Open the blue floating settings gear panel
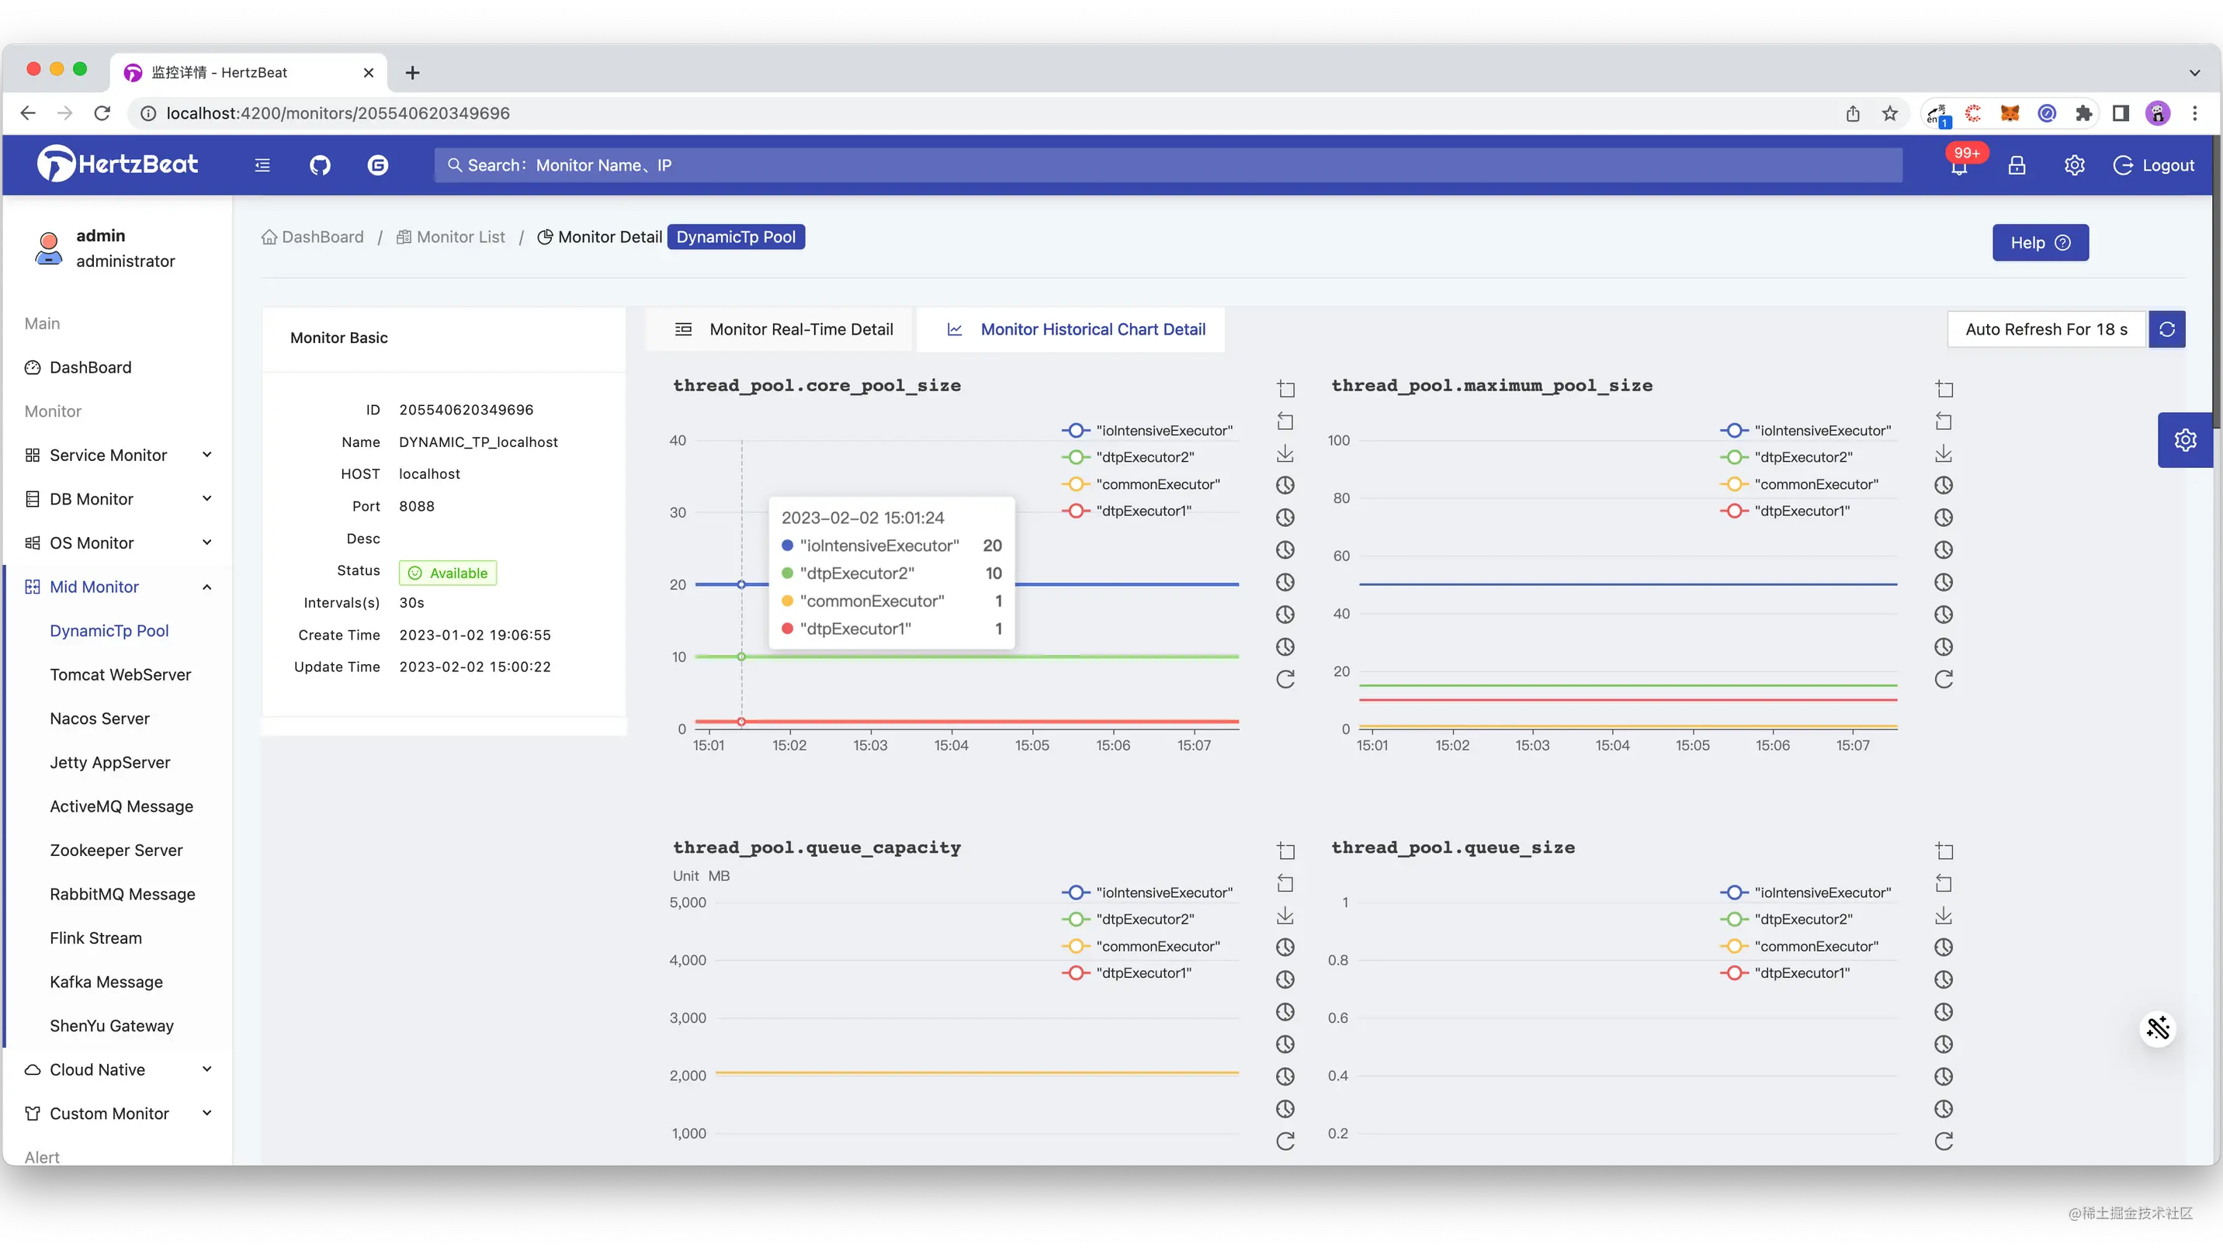The image size is (2223, 1251). coord(2185,440)
